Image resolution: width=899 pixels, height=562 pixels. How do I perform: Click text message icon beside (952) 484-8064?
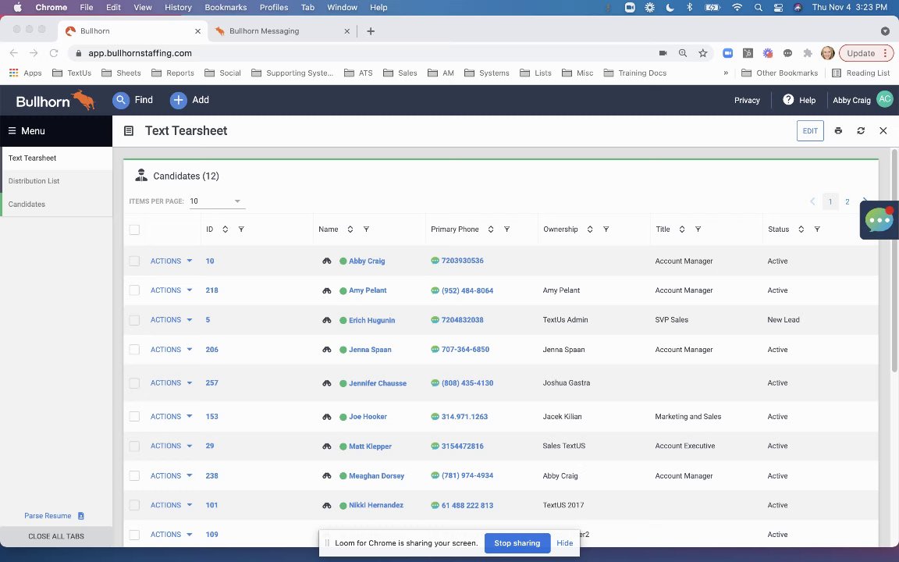point(435,290)
